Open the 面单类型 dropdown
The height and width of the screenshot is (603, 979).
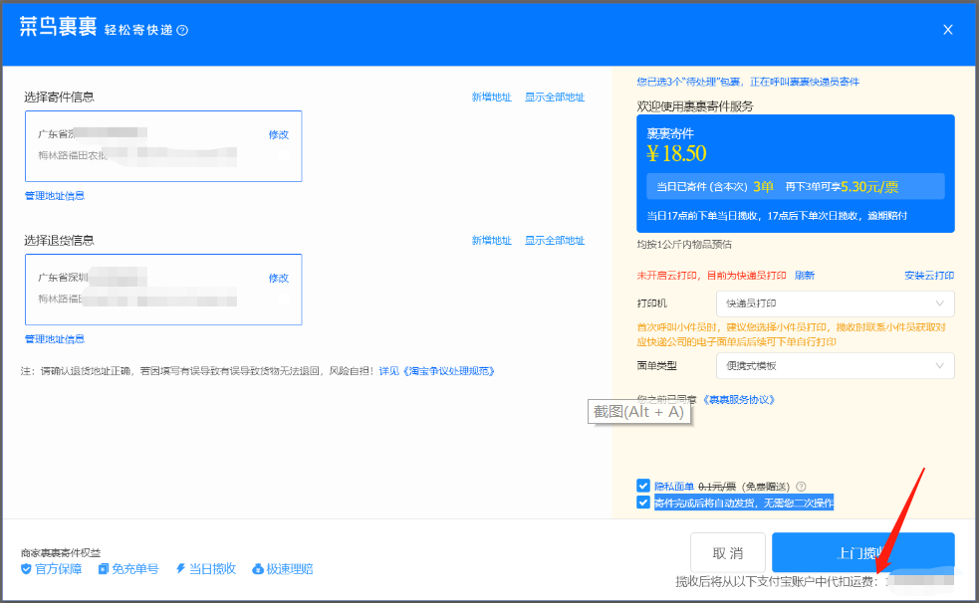tap(835, 365)
